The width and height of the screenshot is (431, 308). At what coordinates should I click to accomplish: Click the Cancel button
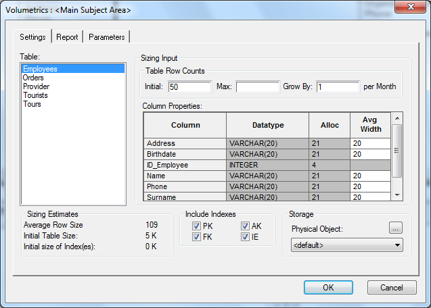[x=392, y=288]
